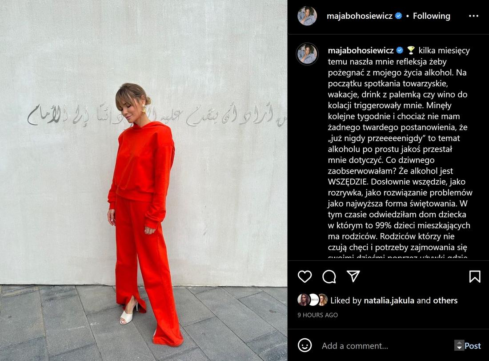Click the Post comment button
The image size is (489, 361).
coord(473,346)
